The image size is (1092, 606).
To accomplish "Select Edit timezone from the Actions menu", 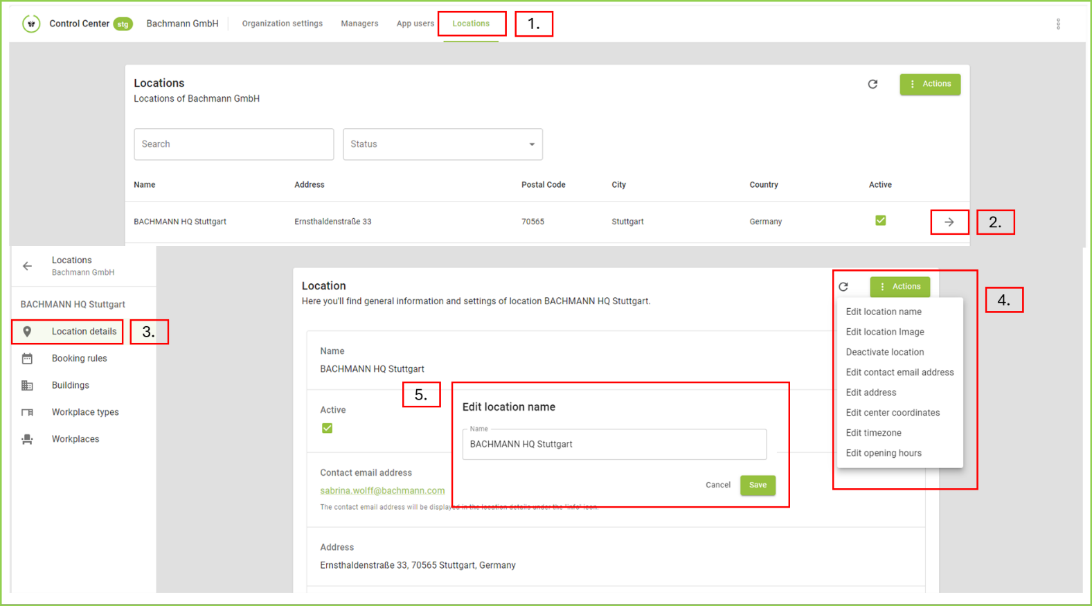I will click(873, 433).
